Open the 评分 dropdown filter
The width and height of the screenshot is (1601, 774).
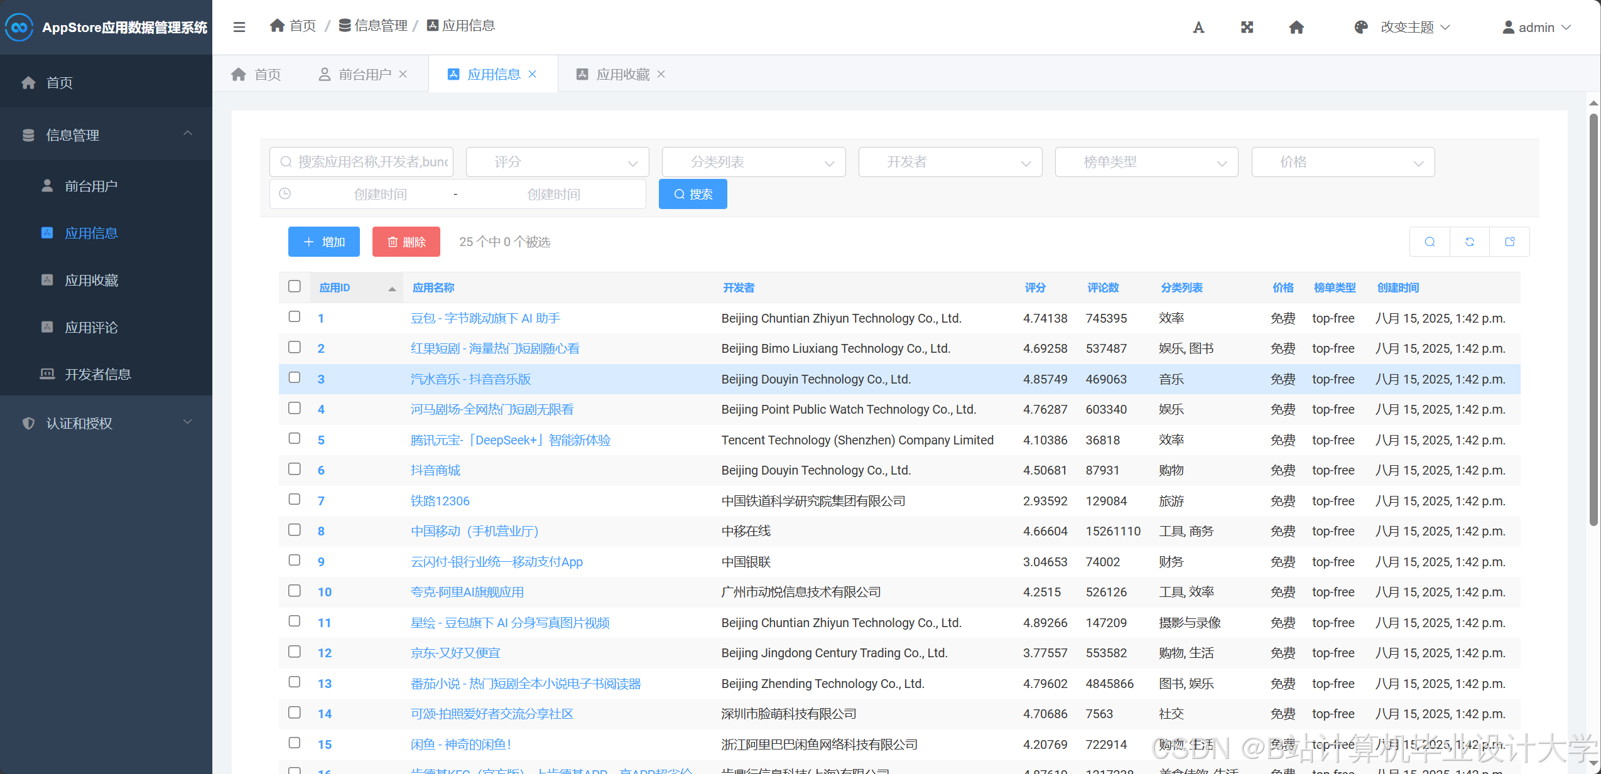pos(557,162)
